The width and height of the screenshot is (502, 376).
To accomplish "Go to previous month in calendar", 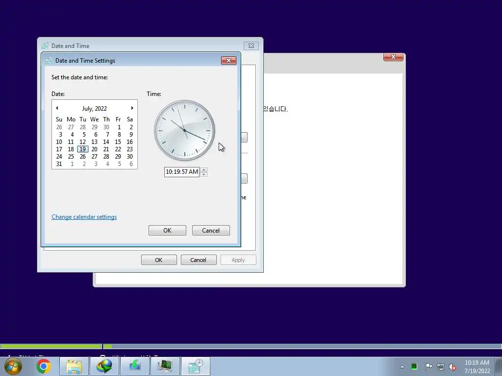I will pyautogui.click(x=57, y=108).
